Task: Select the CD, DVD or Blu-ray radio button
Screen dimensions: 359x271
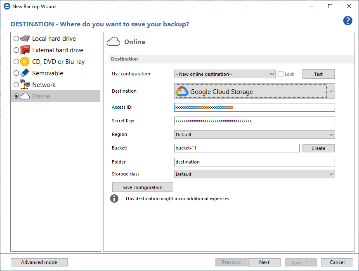Action: [x=16, y=61]
